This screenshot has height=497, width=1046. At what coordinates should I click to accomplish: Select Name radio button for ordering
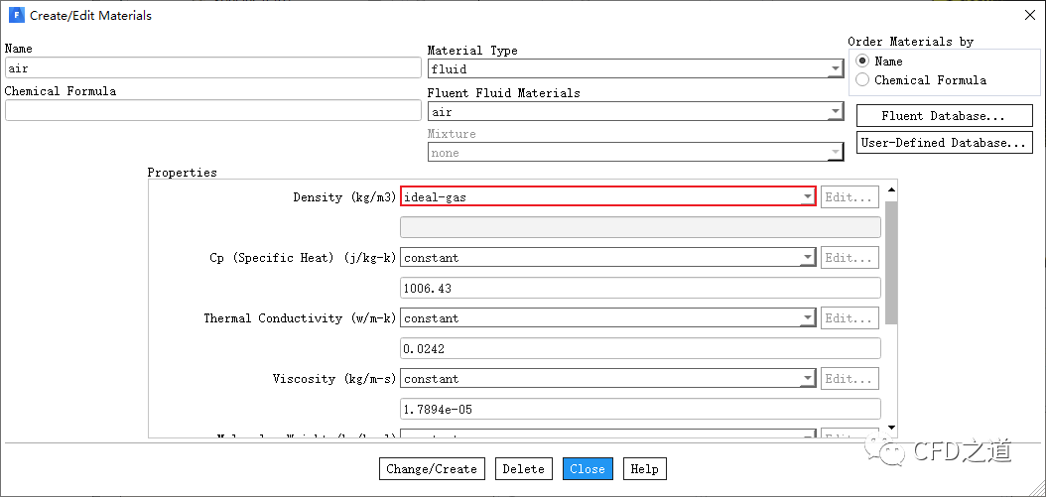(862, 62)
